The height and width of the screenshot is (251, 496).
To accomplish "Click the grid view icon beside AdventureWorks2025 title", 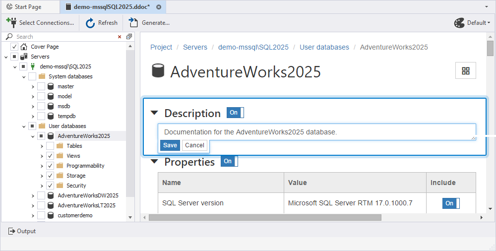I will (466, 70).
